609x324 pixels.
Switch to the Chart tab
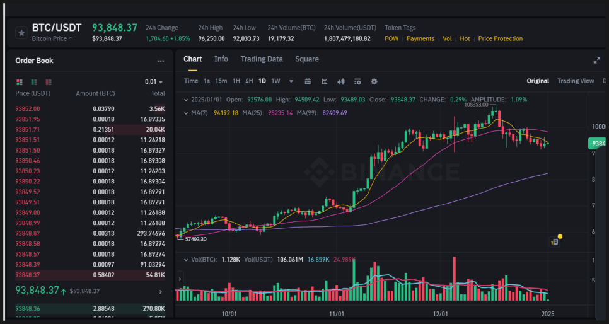(x=193, y=59)
